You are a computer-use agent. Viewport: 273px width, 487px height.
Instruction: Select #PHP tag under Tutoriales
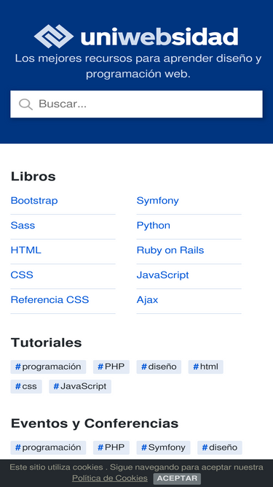pyautogui.click(x=111, y=367)
